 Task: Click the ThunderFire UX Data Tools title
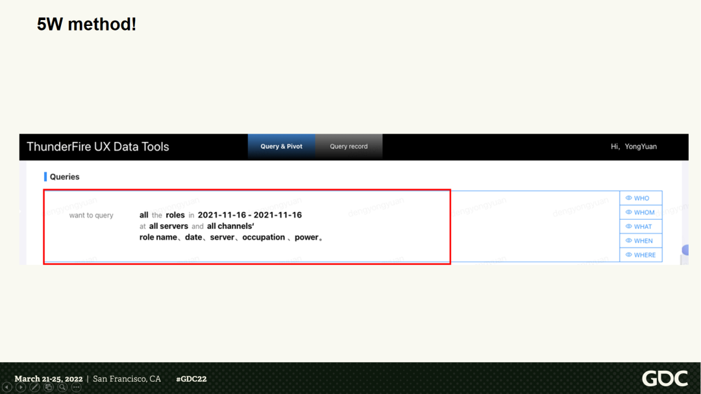coord(98,147)
